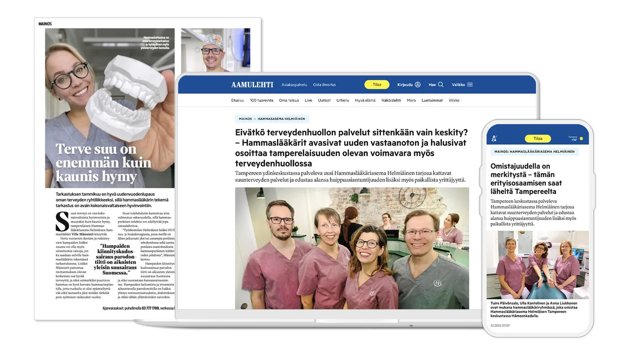Viewport: 622px width, 350px height.
Task: Go to the Etusivu navigation item
Action: pyautogui.click(x=237, y=101)
